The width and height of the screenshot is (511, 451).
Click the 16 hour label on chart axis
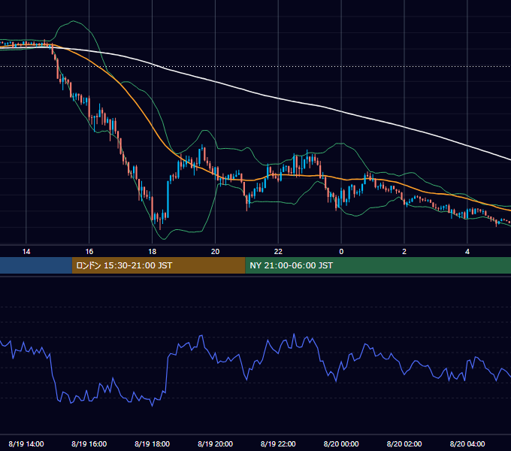(89, 252)
